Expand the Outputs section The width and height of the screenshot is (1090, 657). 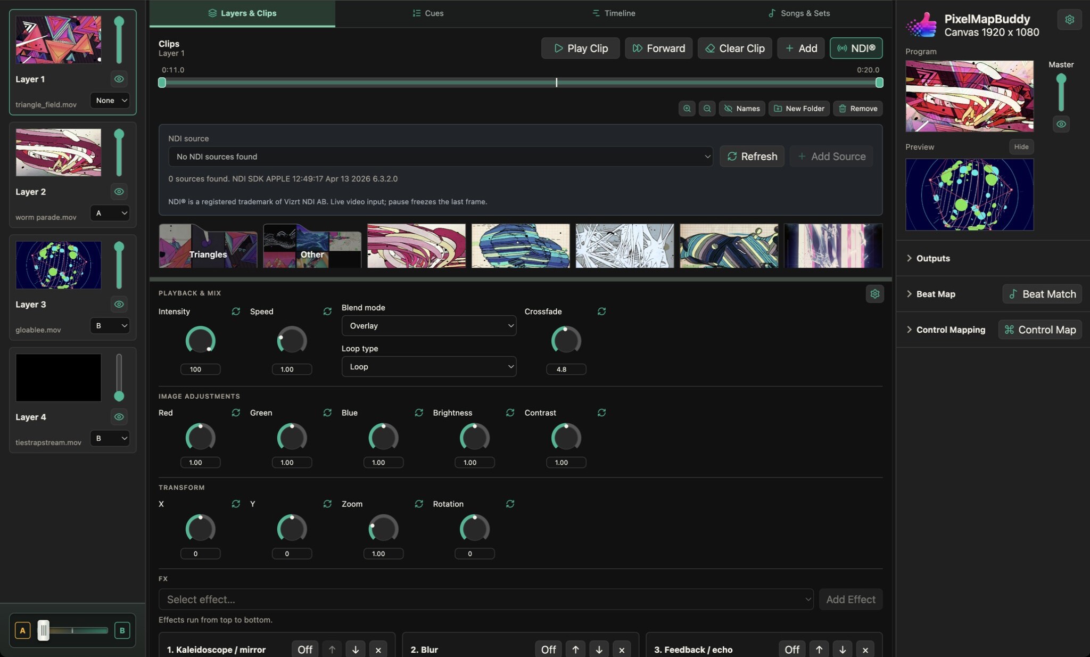click(x=928, y=258)
